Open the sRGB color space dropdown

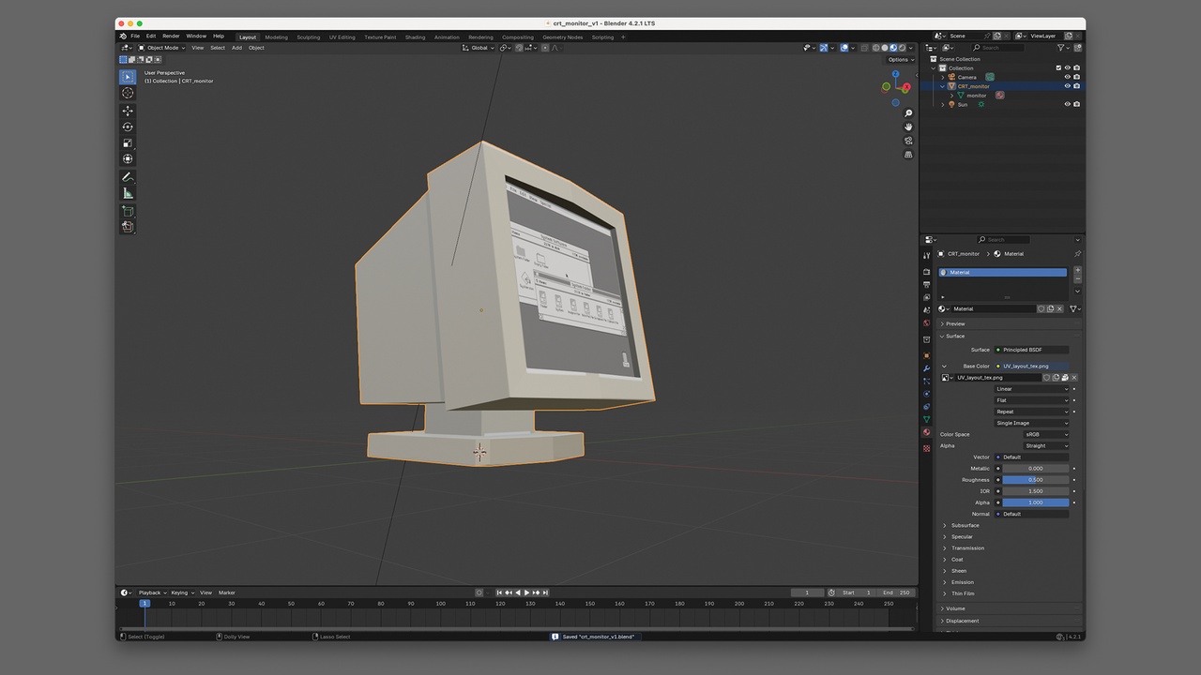1045,434
